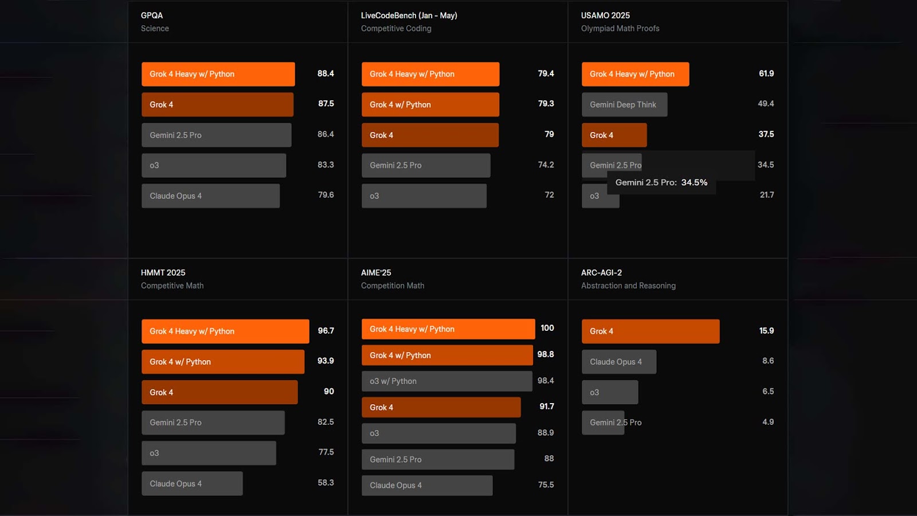Click Grok 4 Heavy w/ Python bar in HMMT 2025
917x516 pixels.
tap(225, 331)
